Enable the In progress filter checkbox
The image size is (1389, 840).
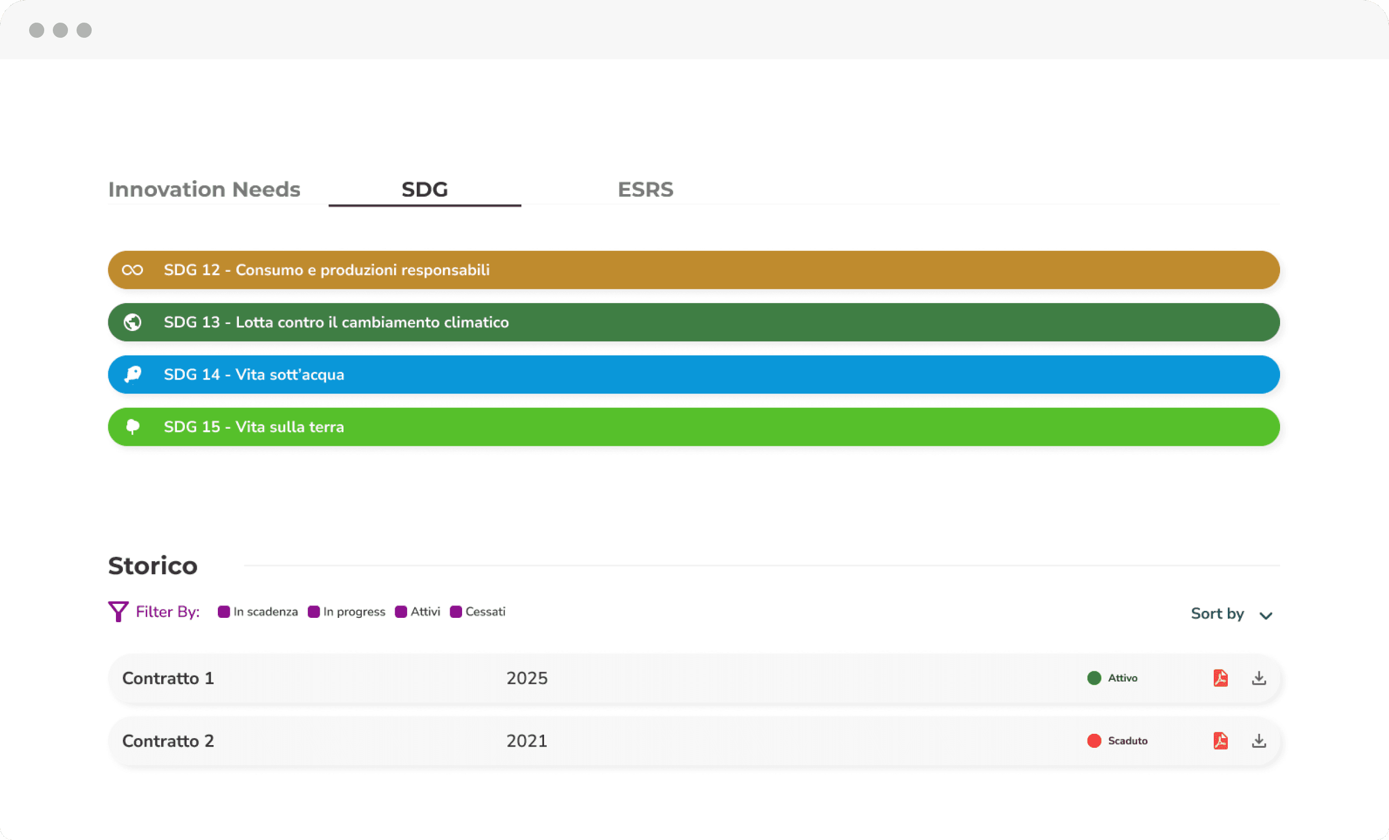(x=314, y=612)
